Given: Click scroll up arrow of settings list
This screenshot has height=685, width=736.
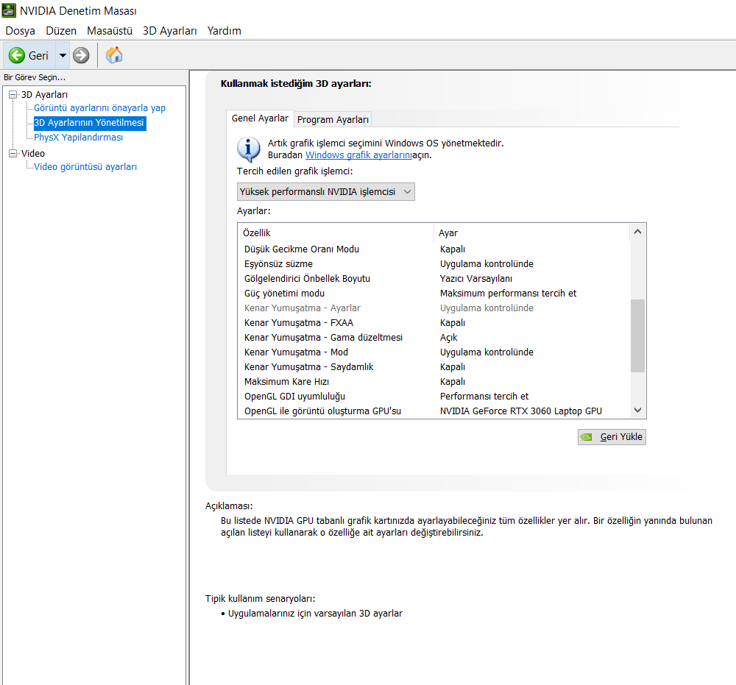Looking at the screenshot, I should [637, 232].
